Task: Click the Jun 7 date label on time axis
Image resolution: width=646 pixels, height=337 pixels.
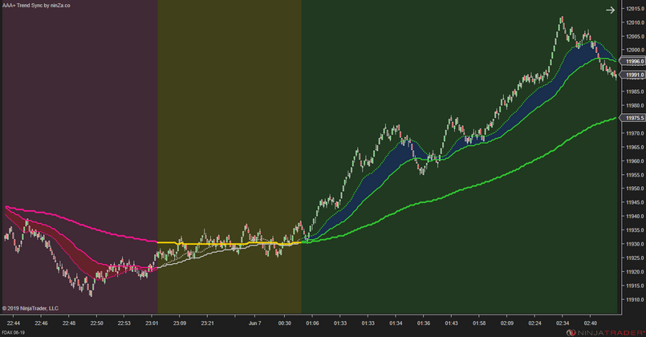Action: [x=254, y=323]
